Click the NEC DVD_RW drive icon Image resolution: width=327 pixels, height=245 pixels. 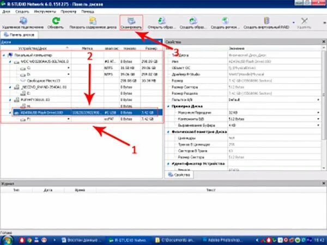pyautogui.click(x=16, y=87)
